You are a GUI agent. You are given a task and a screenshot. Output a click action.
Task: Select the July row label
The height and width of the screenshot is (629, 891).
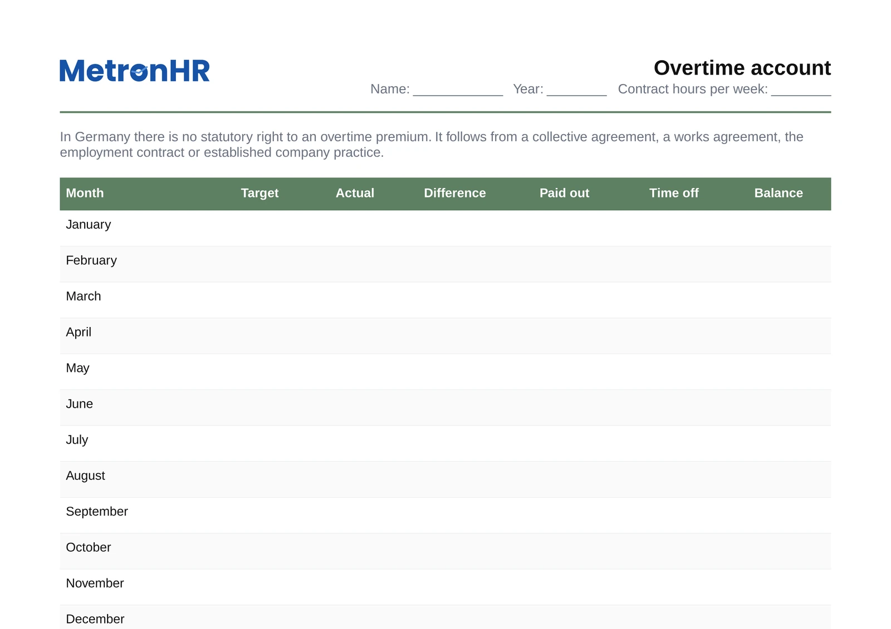(77, 440)
